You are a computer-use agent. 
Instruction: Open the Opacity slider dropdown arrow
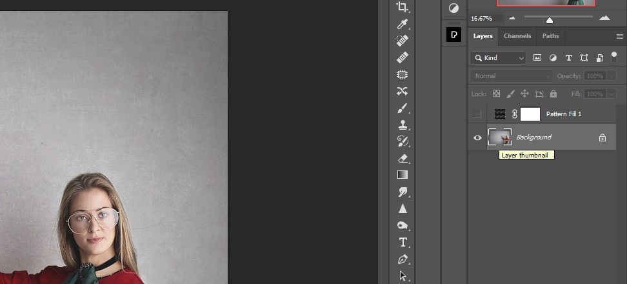[x=612, y=76]
